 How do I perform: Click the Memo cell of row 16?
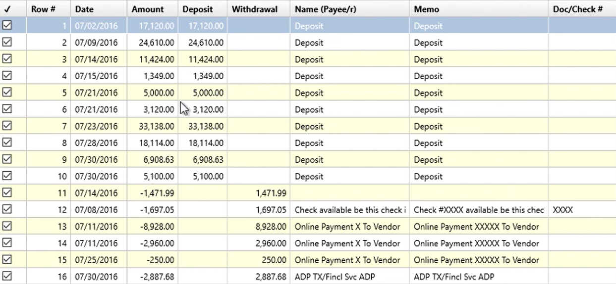(x=479, y=277)
